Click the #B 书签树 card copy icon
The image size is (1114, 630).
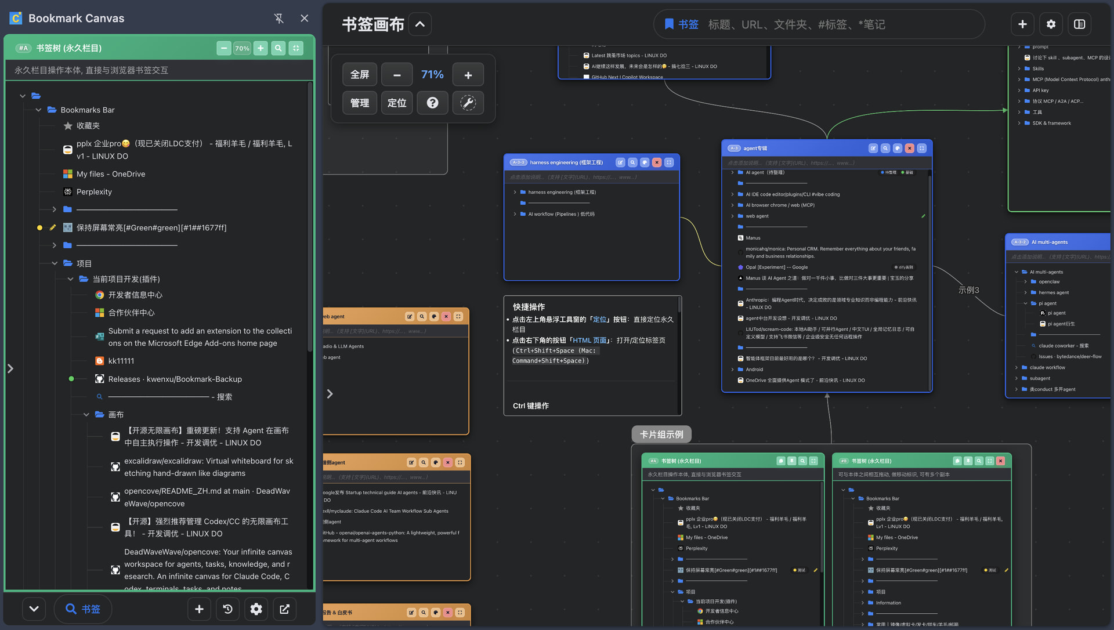[957, 461]
